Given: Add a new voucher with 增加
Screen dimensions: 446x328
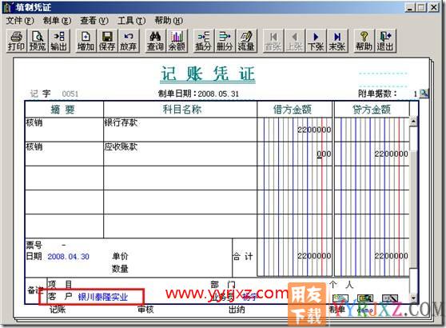Looking at the screenshot, I should [86, 41].
